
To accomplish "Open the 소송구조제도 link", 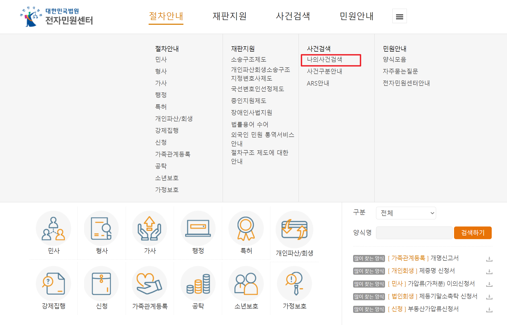I will 248,60.
